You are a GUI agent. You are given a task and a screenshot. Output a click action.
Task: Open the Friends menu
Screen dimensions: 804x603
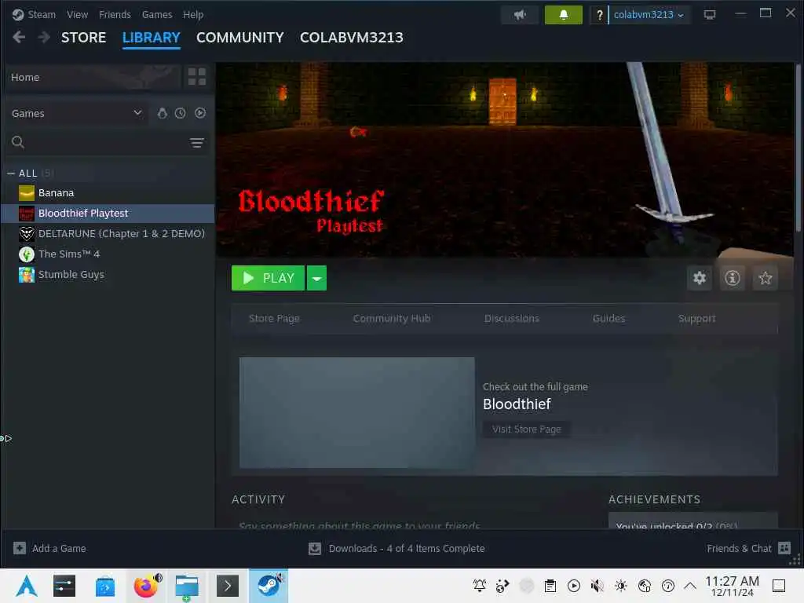[x=115, y=15]
